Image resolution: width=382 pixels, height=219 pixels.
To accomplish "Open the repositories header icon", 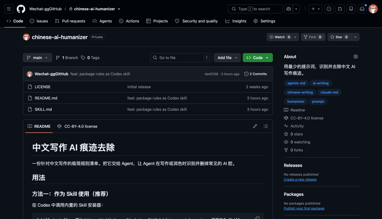I will 351,9.
